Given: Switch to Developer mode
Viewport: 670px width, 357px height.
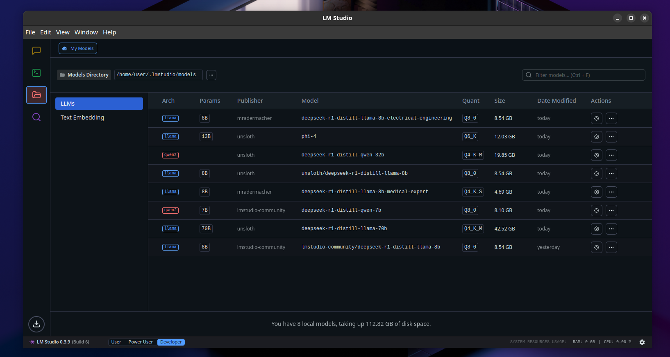Looking at the screenshot, I should pyautogui.click(x=171, y=342).
